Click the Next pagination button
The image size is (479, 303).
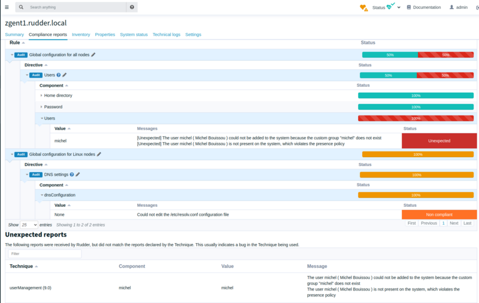tap(454, 223)
